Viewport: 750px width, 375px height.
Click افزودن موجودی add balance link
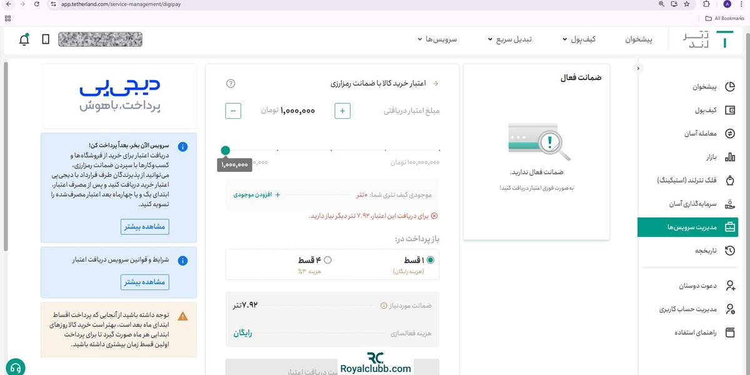(x=257, y=195)
